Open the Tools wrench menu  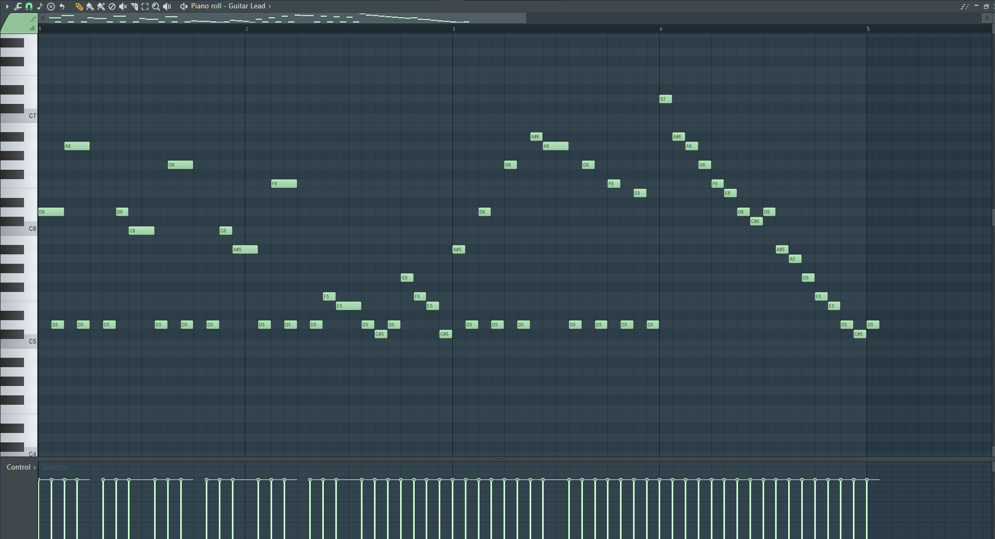(18, 6)
